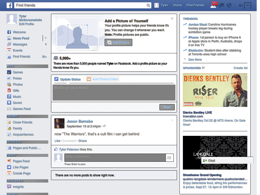Click Jason Barnabe's profile thumbnail
The width and height of the screenshot is (260, 195).
[59, 123]
